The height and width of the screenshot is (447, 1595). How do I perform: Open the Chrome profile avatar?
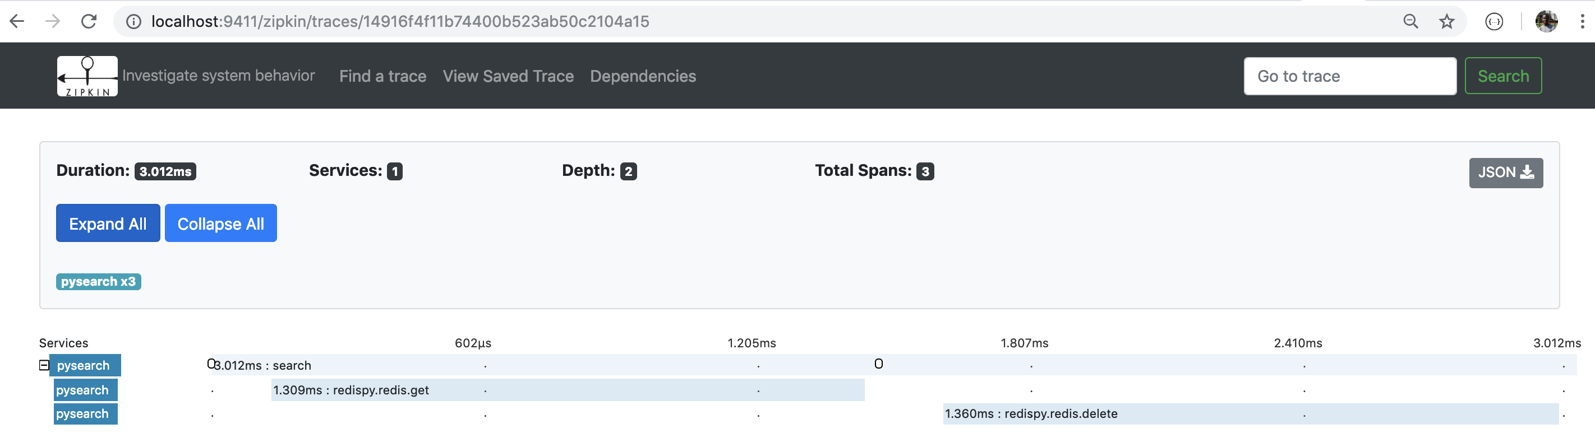tap(1546, 22)
